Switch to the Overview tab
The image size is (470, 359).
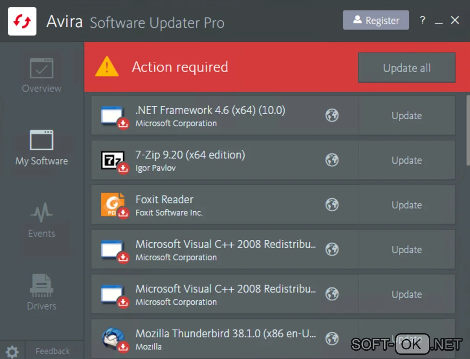42,76
